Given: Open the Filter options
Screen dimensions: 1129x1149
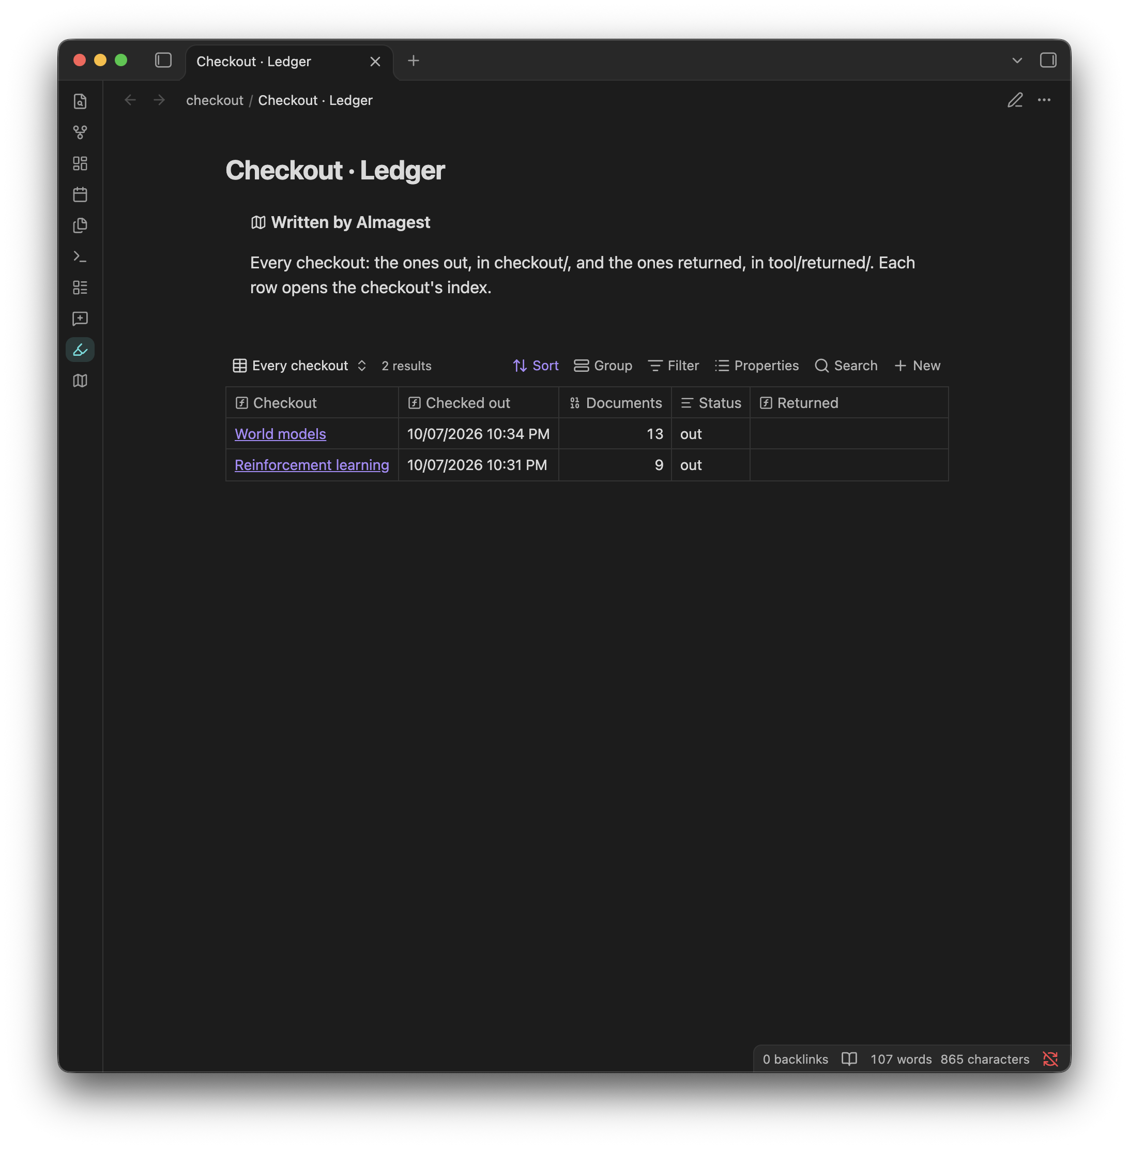Looking at the screenshot, I should pos(673,366).
